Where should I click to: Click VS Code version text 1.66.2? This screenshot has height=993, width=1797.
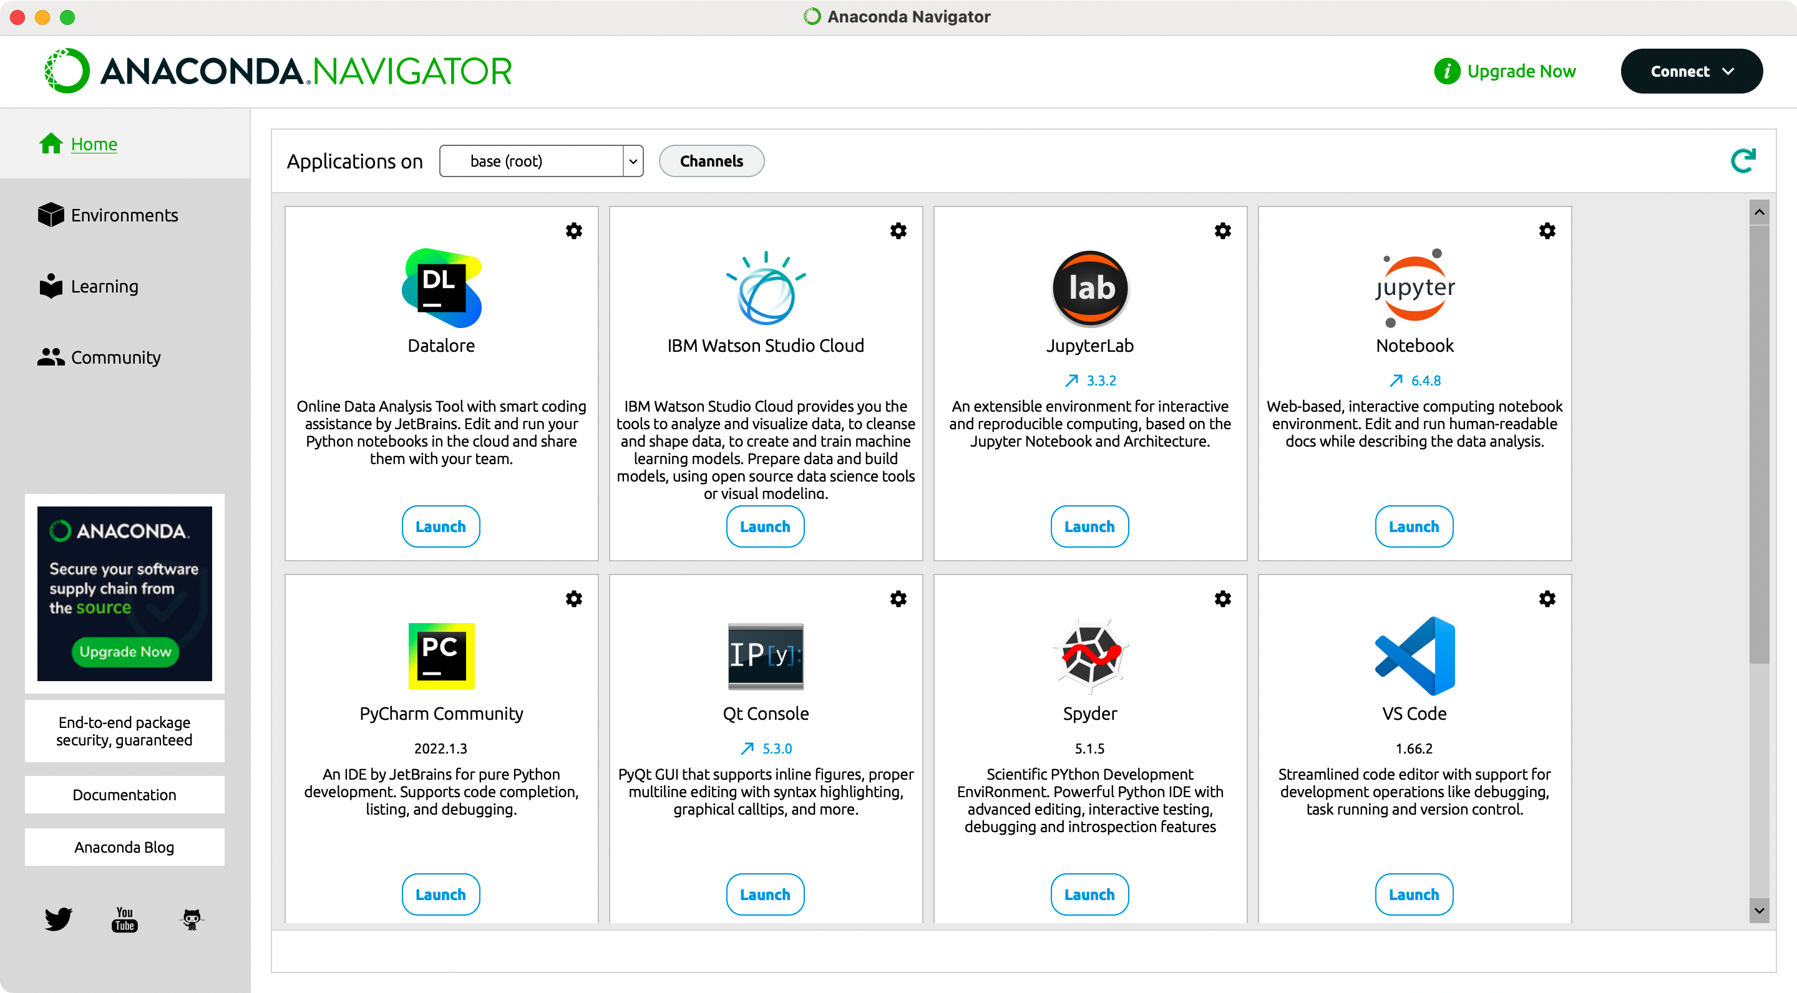point(1413,749)
